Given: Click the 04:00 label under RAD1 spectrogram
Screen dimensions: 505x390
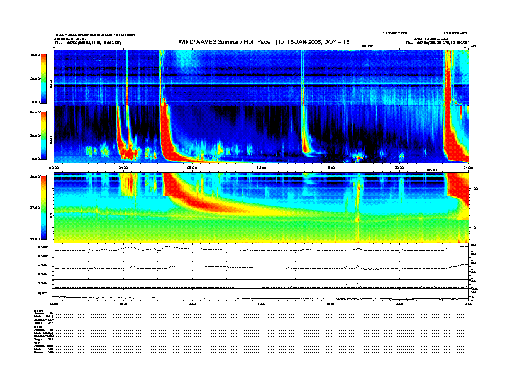Looking at the screenshot, I should (x=123, y=168).
